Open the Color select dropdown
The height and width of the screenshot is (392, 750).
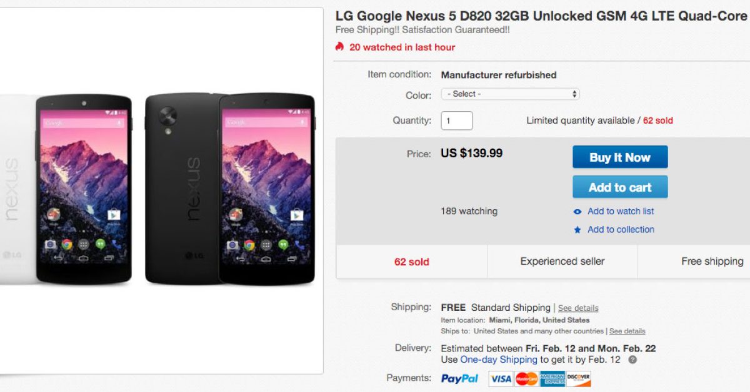(510, 94)
